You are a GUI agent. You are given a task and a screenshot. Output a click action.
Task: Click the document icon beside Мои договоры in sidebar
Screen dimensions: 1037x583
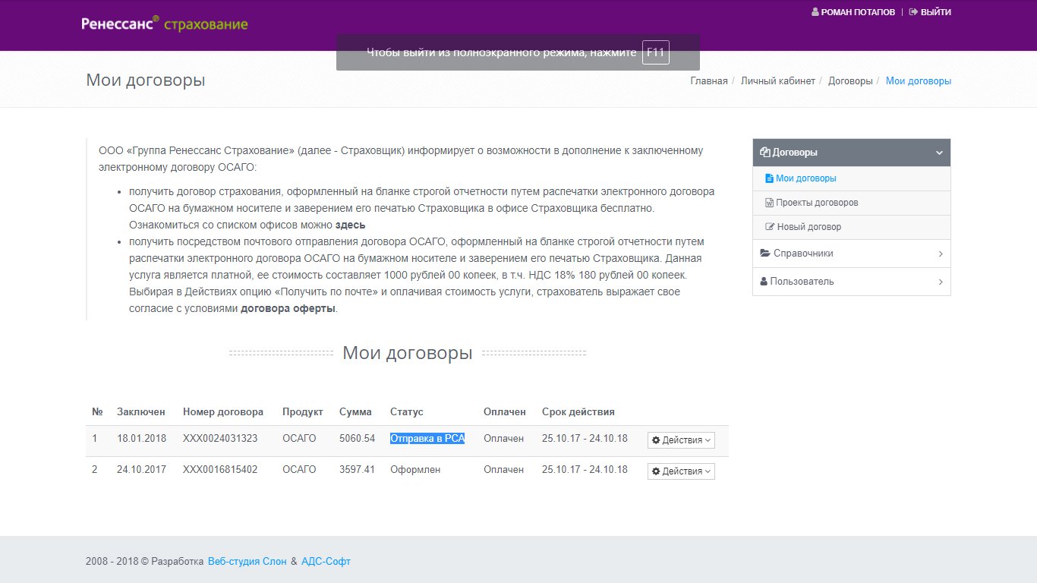[x=769, y=178]
